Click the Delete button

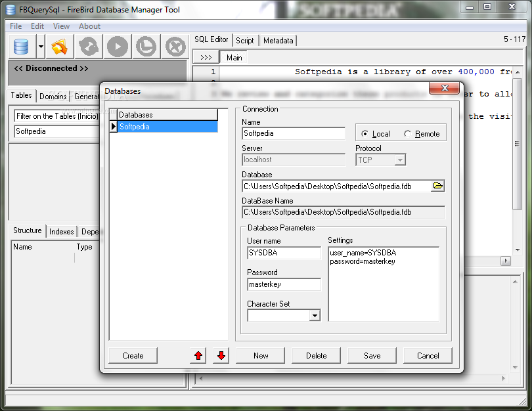click(x=316, y=356)
